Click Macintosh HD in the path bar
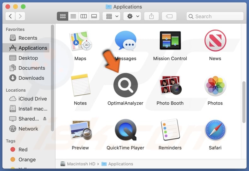 click(x=78, y=164)
